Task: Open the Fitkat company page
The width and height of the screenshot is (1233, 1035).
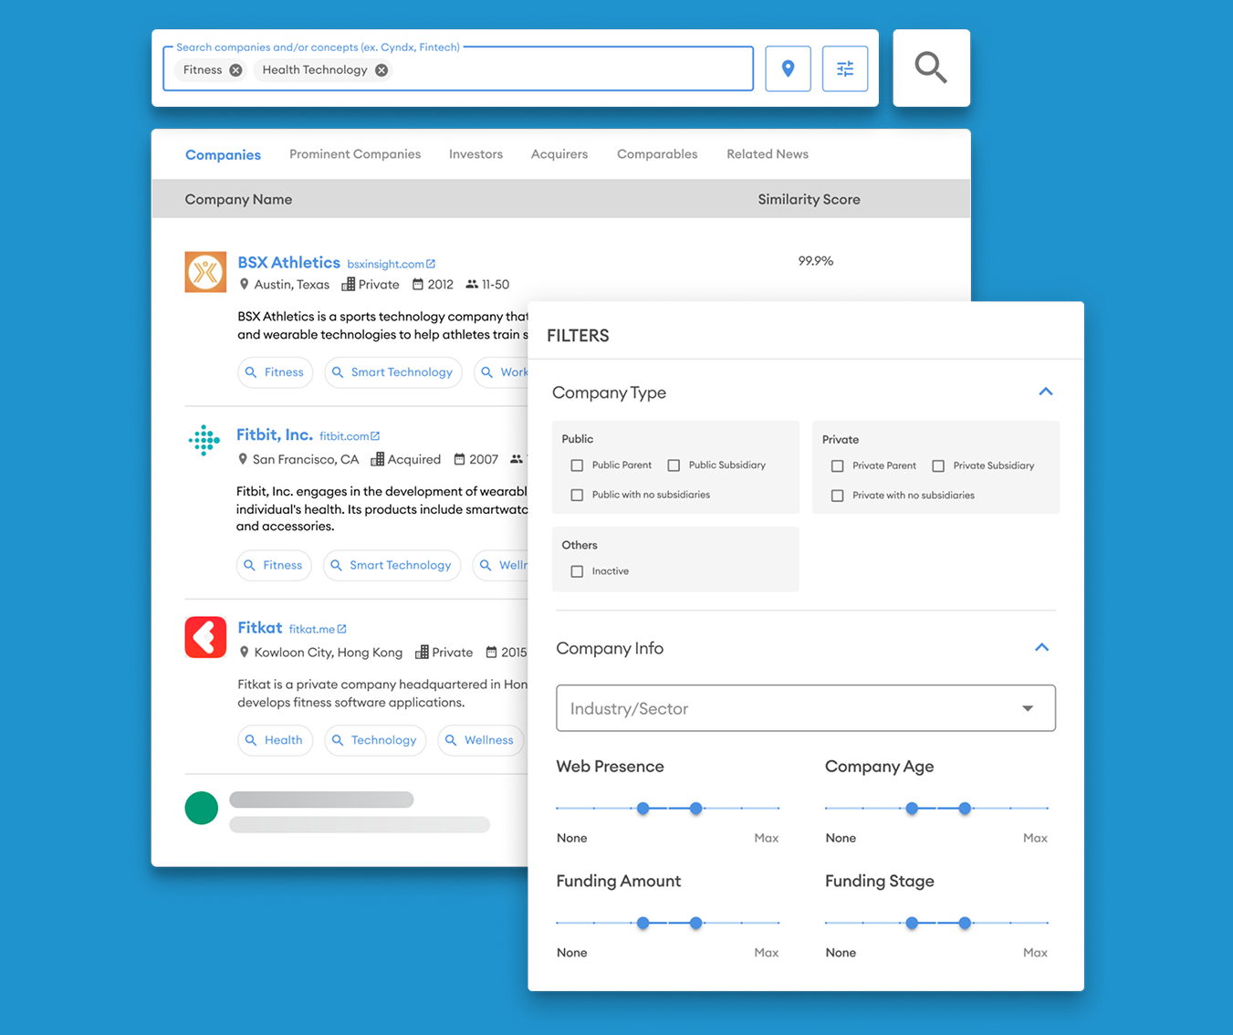Action: 259,627
